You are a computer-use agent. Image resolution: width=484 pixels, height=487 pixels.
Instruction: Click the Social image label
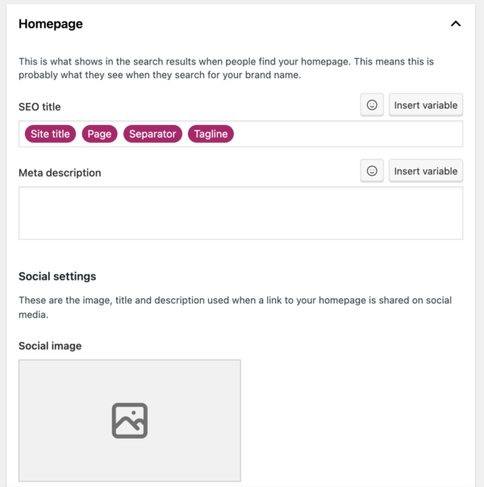coord(50,346)
